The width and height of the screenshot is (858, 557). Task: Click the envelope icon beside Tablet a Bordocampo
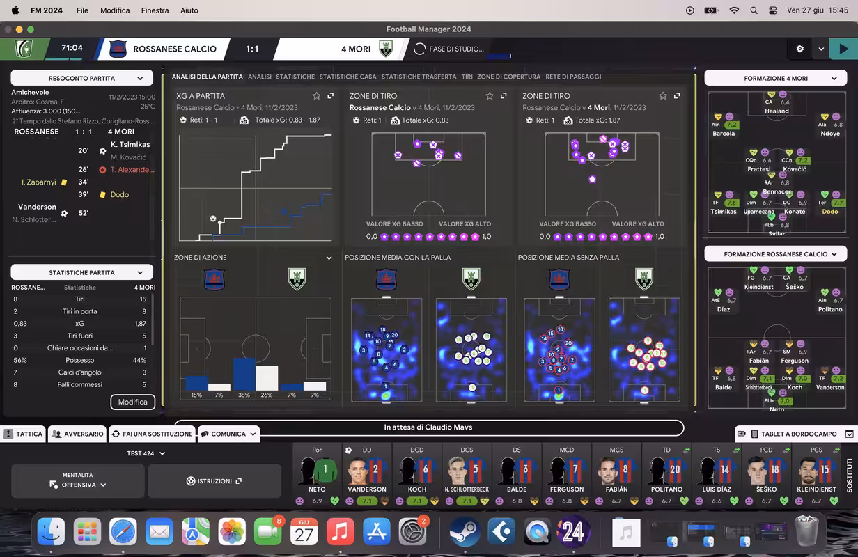click(x=850, y=434)
